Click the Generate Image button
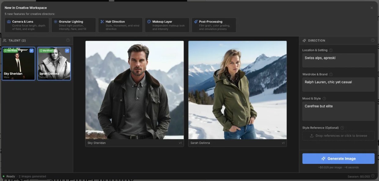The image size is (379, 181). point(338,159)
